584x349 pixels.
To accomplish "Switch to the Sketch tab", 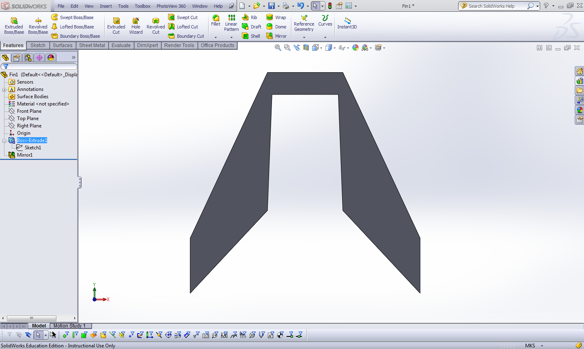I will 38,45.
